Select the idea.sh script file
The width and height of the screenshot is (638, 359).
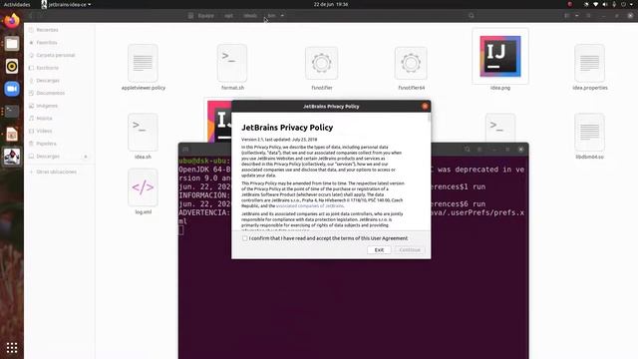click(143, 137)
